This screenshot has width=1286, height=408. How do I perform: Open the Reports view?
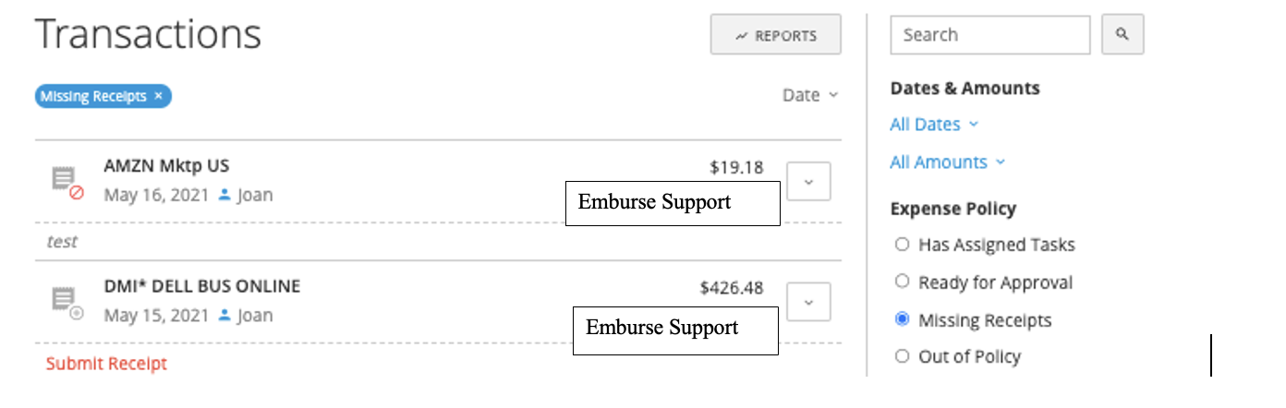click(x=775, y=35)
